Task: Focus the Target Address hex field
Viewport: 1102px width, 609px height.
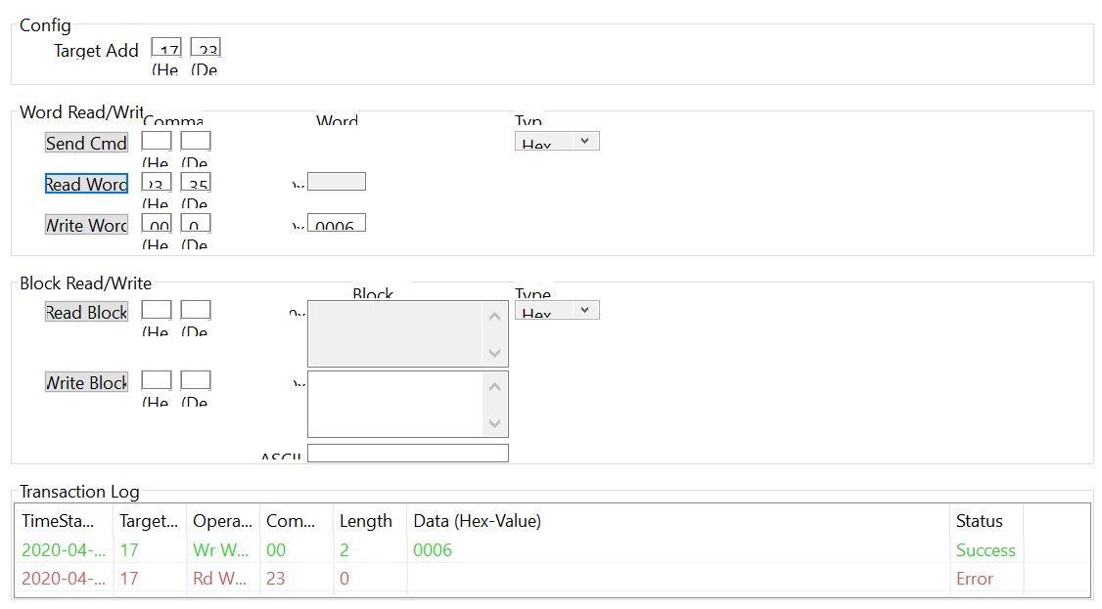Action: click(166, 48)
